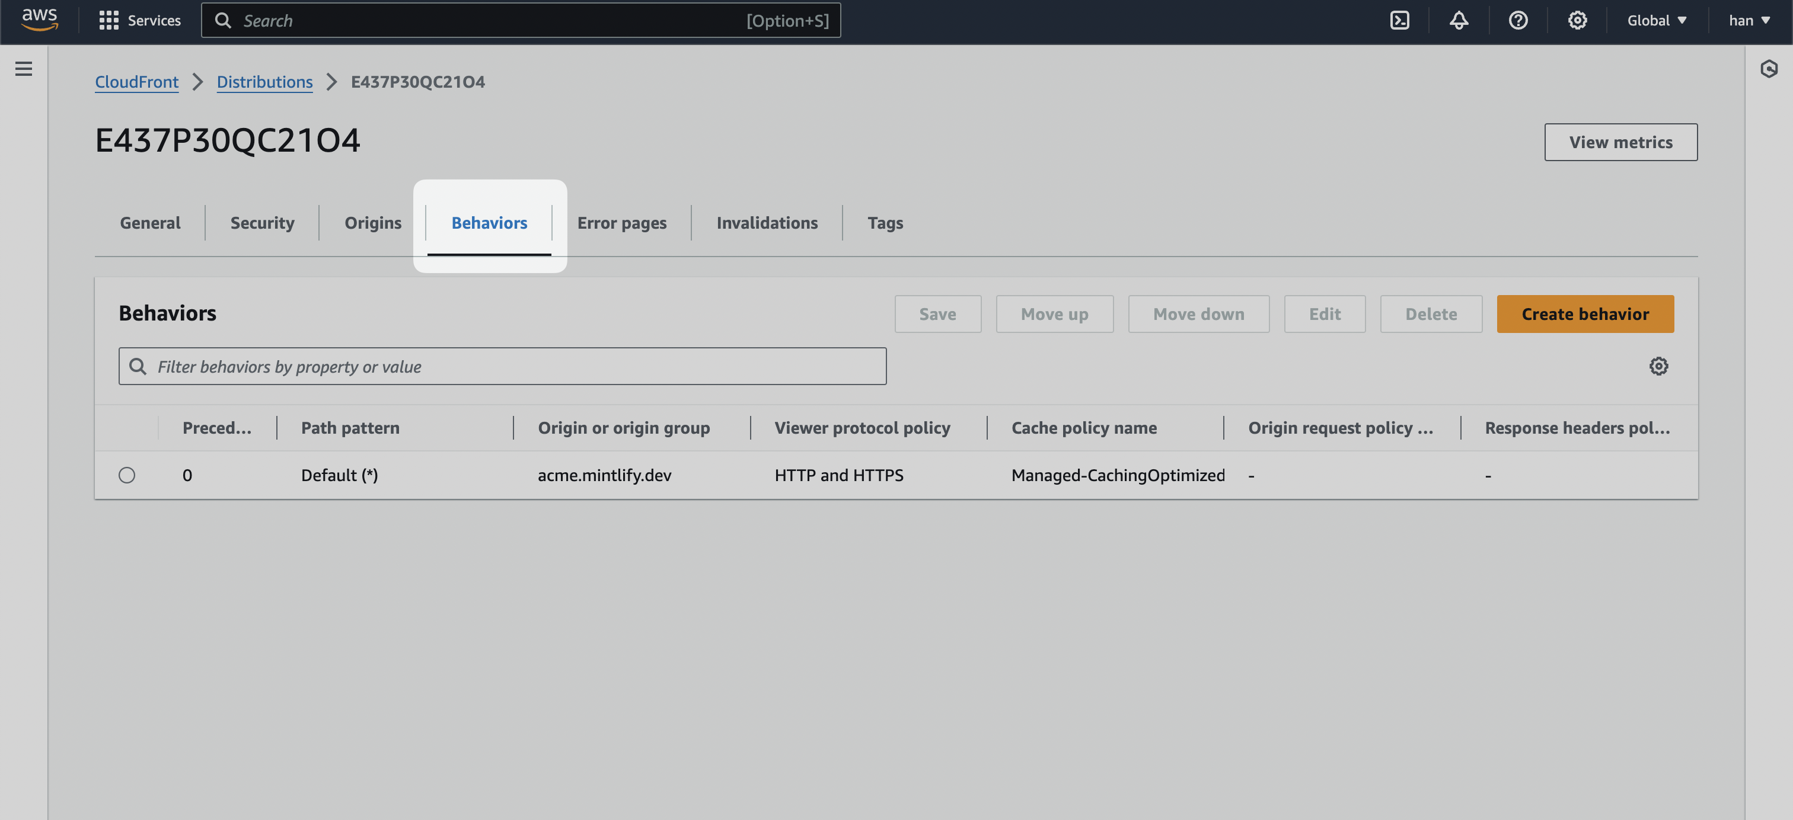The width and height of the screenshot is (1793, 820).
Task: Select the Default (*) behavior radio button
Action: tap(127, 475)
